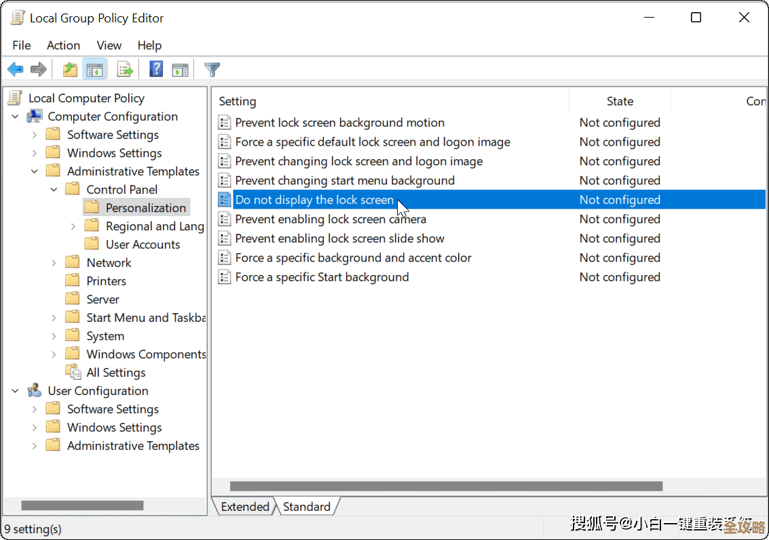The width and height of the screenshot is (769, 540).
Task: Expand the Network tree node
Action: coord(54,262)
